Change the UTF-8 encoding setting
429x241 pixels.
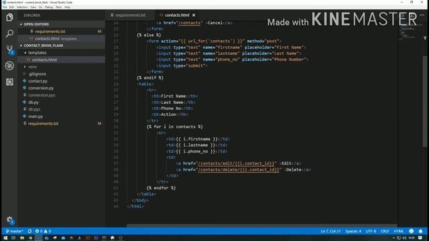point(371,231)
